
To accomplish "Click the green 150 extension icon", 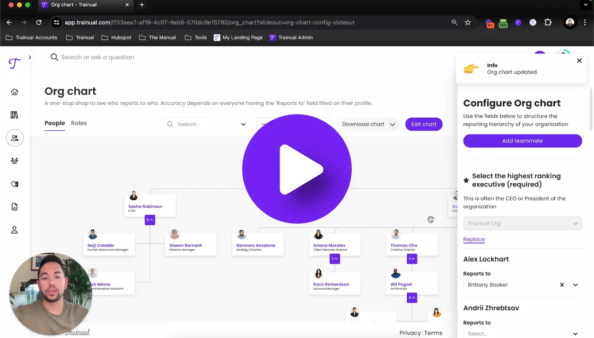I will (503, 23).
